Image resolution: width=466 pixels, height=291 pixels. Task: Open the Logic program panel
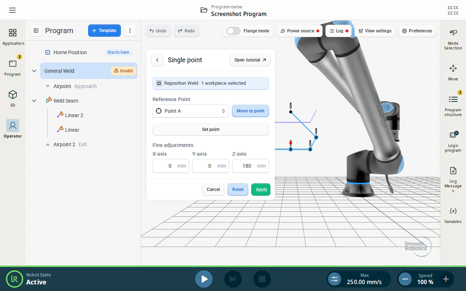[x=453, y=141]
